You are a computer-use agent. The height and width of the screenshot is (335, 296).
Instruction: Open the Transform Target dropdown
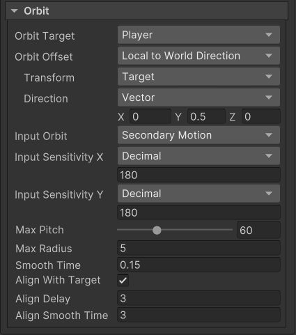pyautogui.click(x=198, y=77)
